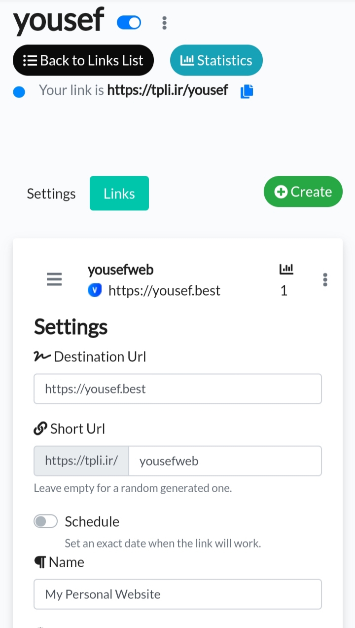Switch to the Settings tab
The height and width of the screenshot is (628, 355).
[x=51, y=194]
